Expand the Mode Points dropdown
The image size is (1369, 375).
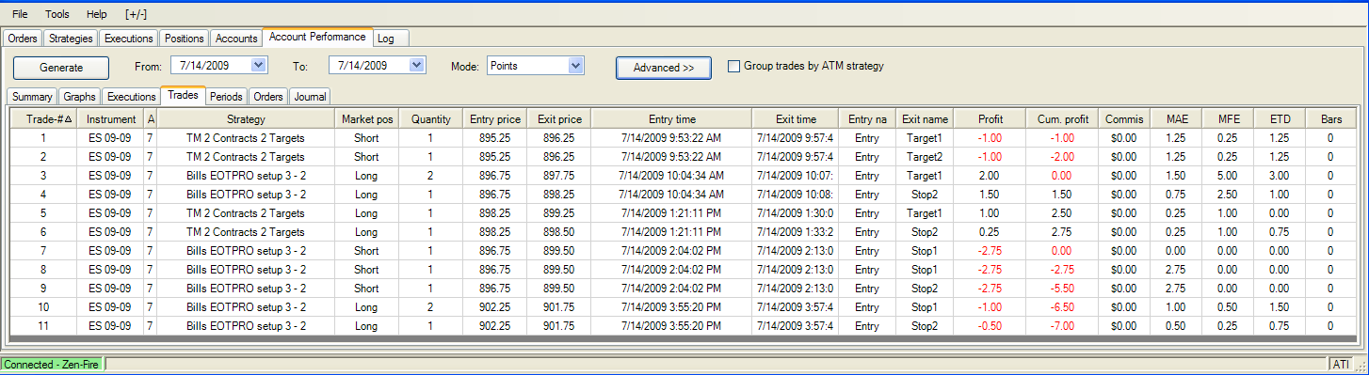point(576,66)
